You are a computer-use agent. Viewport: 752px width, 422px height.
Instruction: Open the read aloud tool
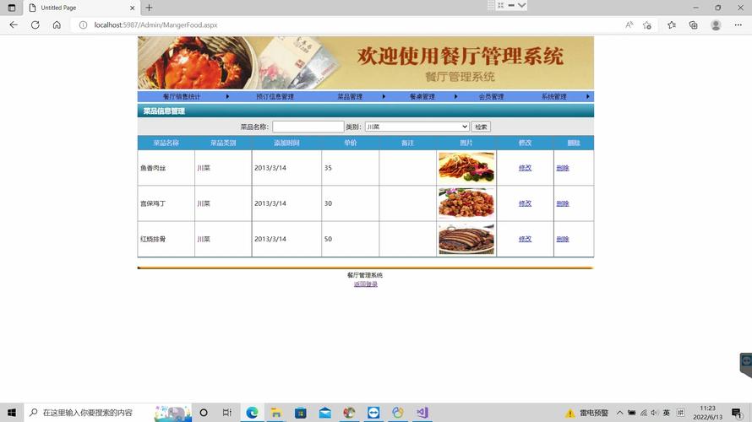[629, 25]
